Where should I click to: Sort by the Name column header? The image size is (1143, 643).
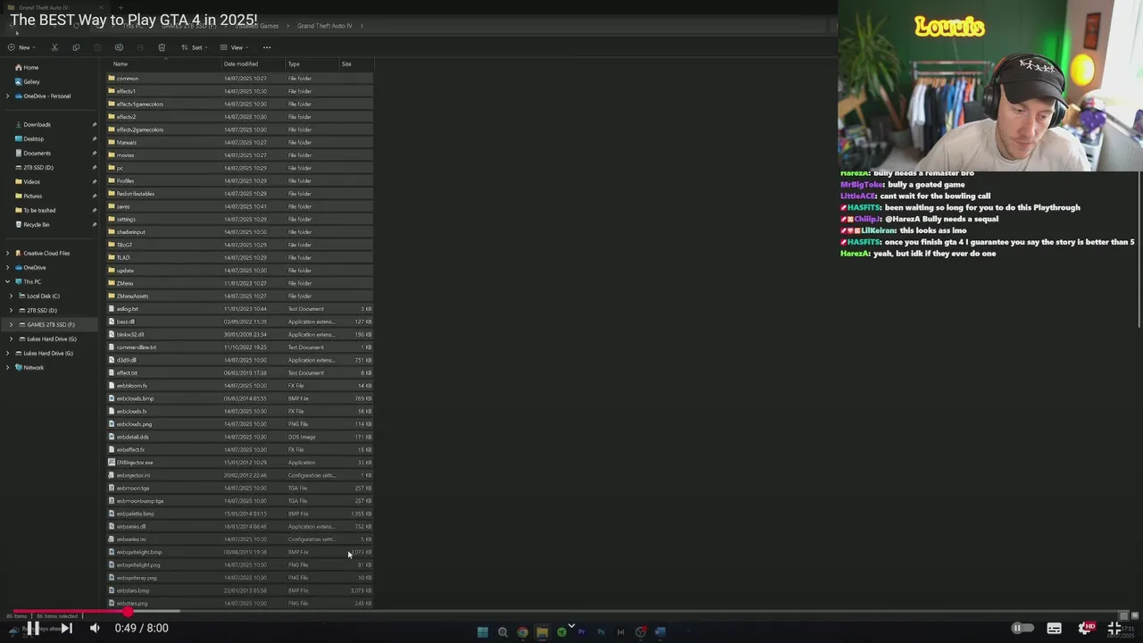[x=121, y=64]
